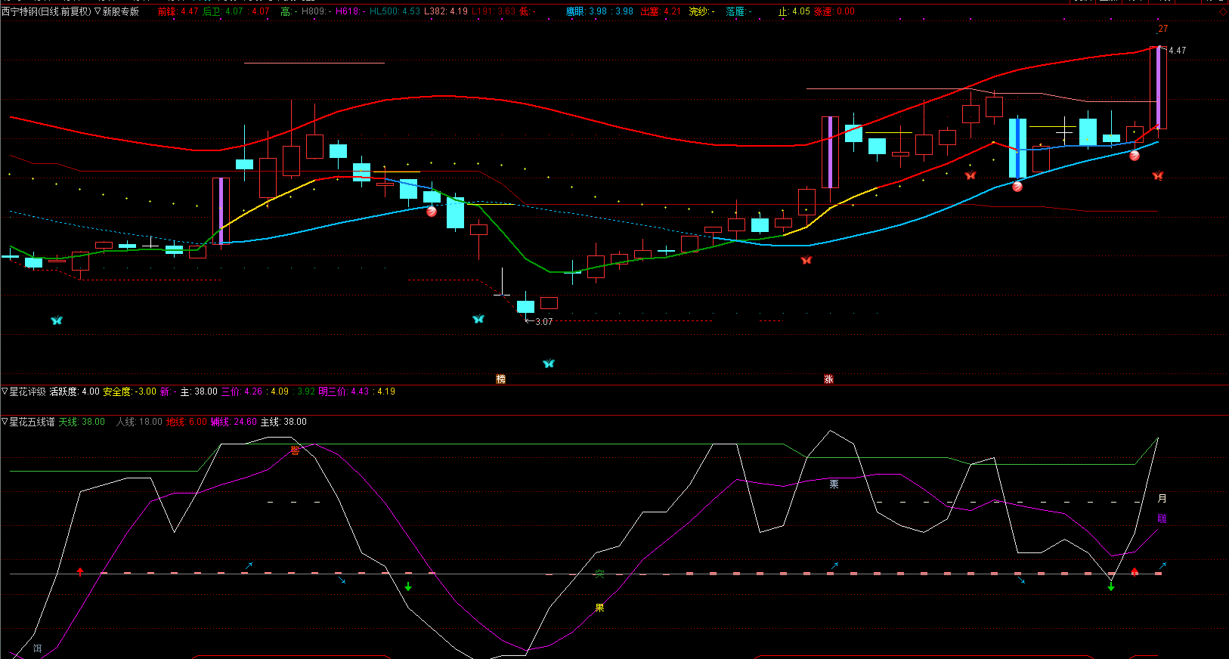Click the 天线 38.00 line label

[82, 422]
